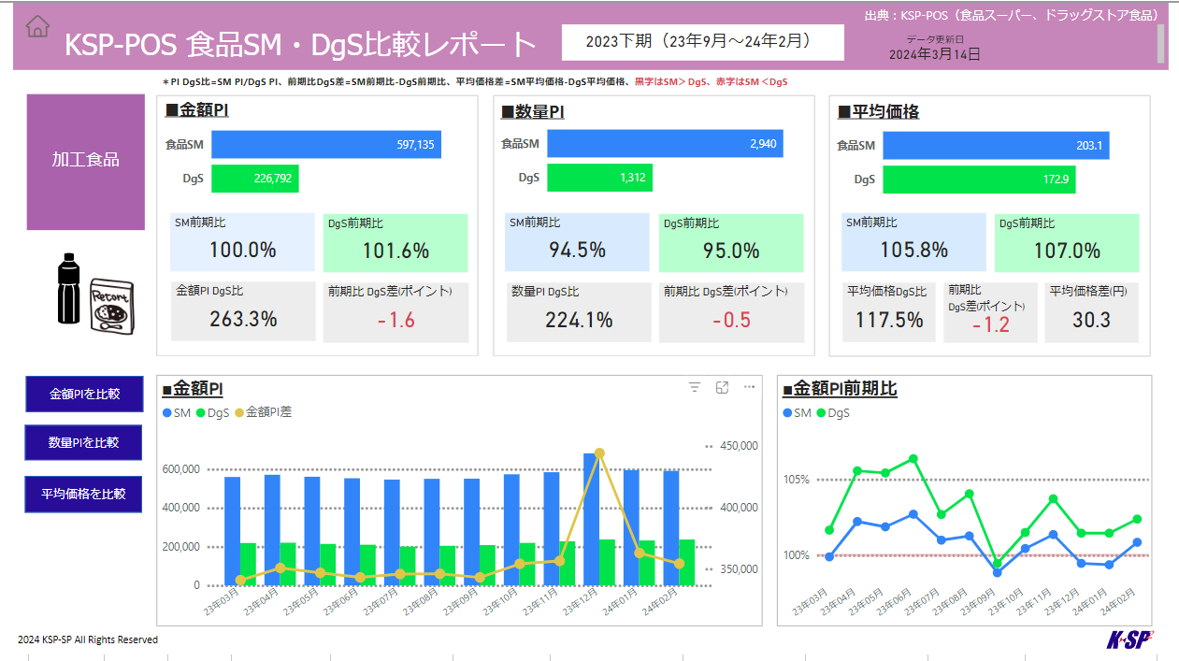Click the 1,312 DgS bar
Viewport: 1179px width, 661px height.
(x=599, y=178)
